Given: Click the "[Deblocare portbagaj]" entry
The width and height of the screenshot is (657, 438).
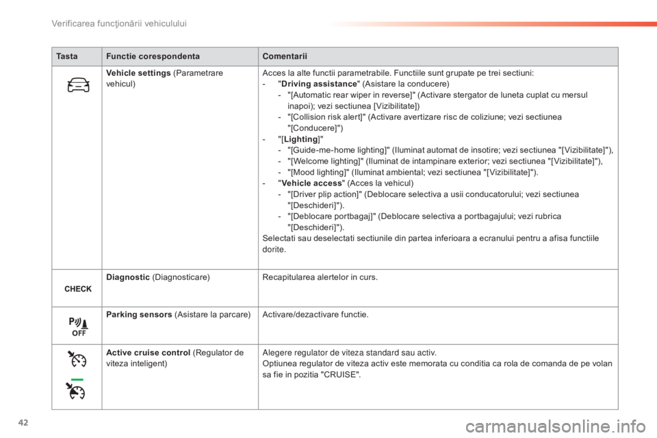Looking at the screenshot, I should (x=331, y=216).
